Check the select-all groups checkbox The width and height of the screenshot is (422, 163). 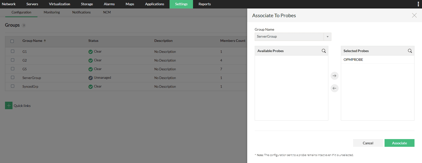tap(12, 41)
